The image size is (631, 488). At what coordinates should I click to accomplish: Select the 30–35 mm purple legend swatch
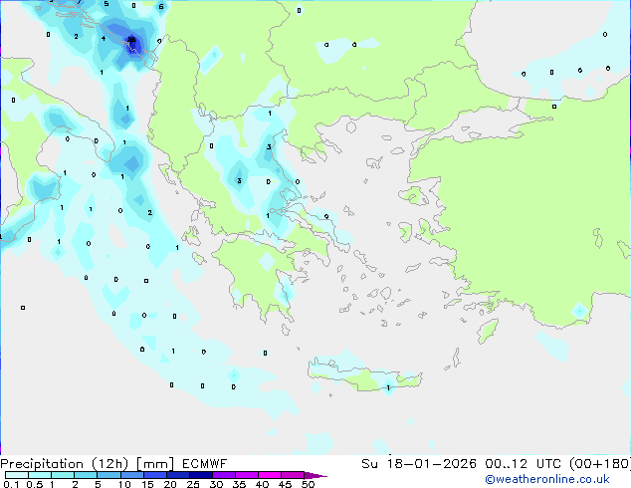coord(224,475)
